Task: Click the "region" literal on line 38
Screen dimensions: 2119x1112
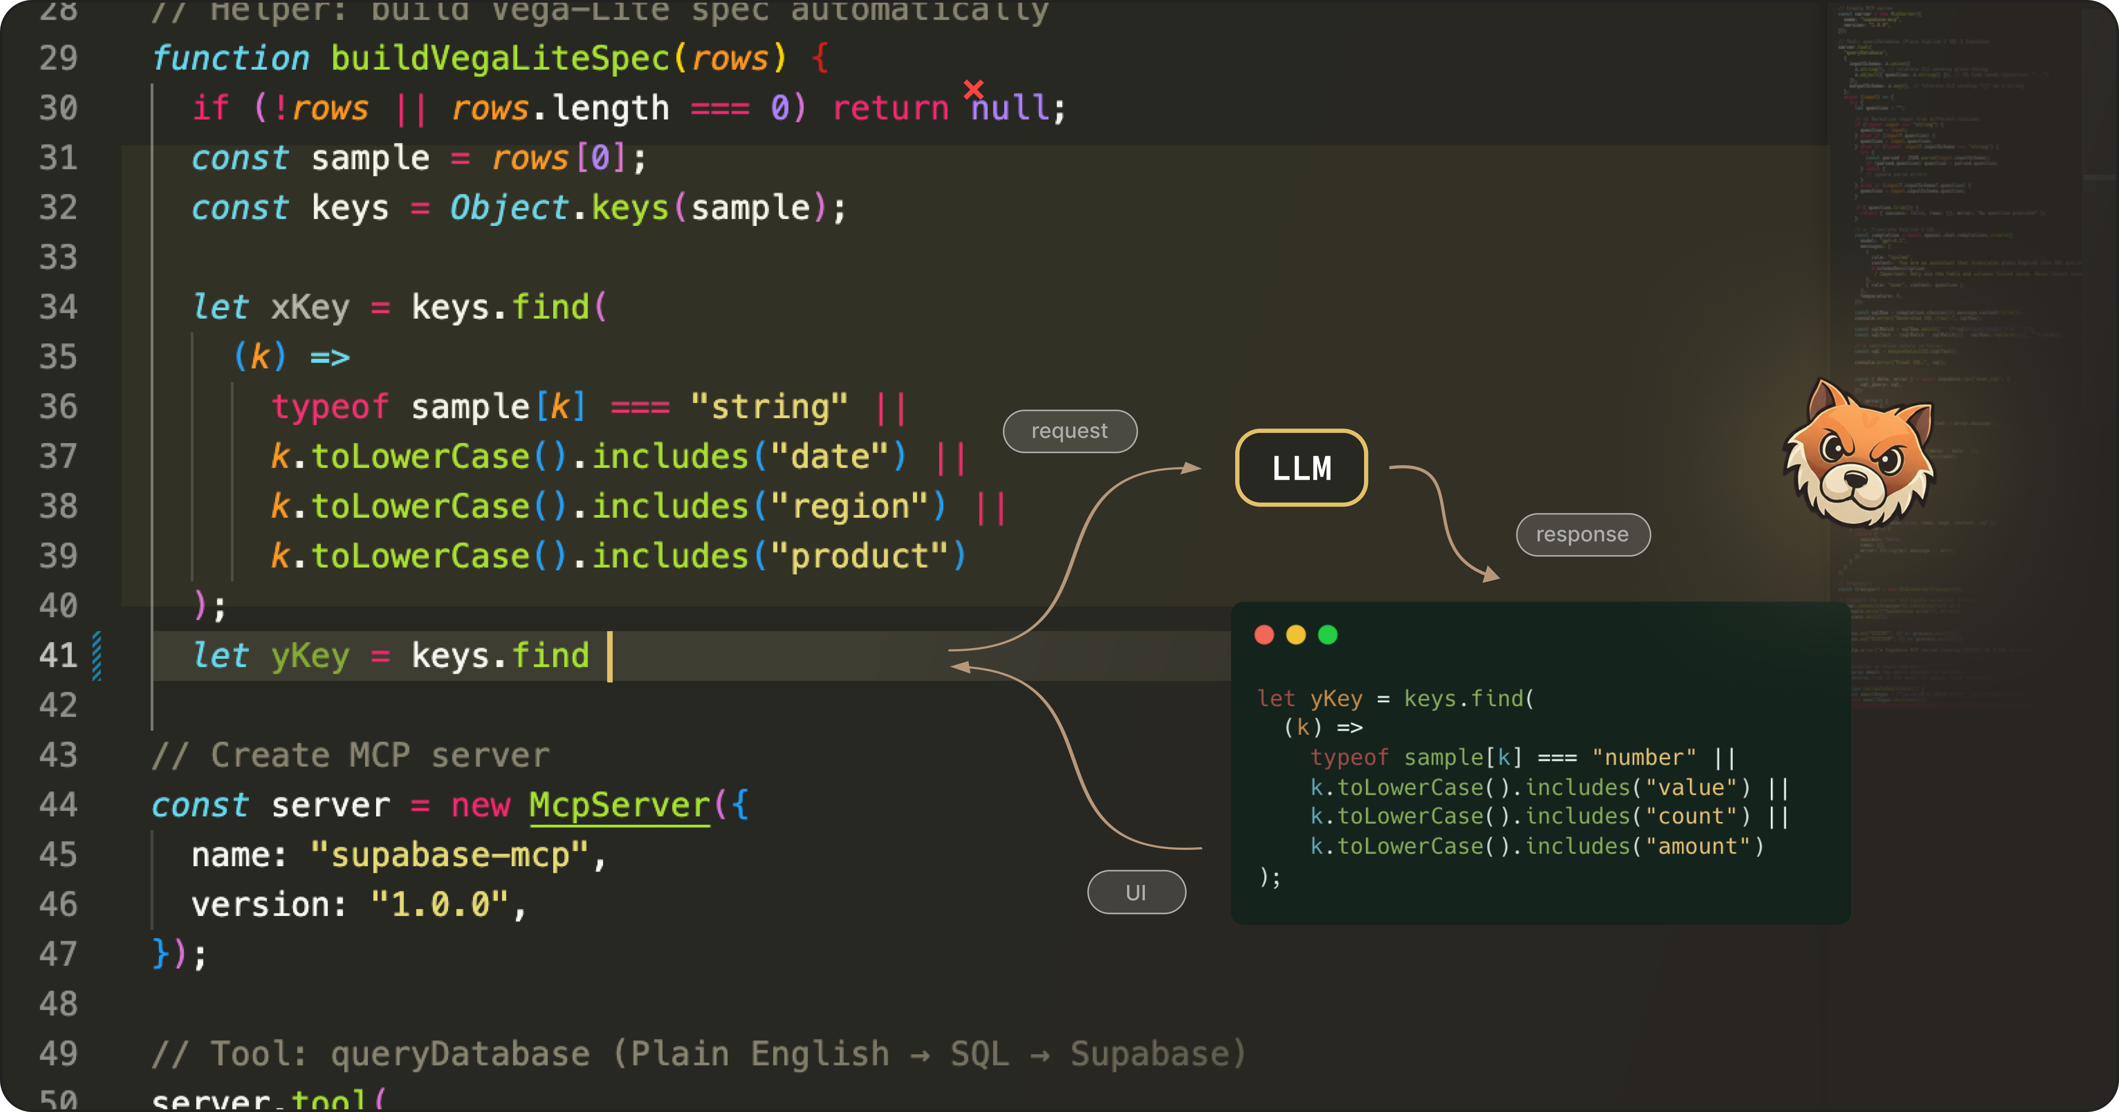Action: 850,506
